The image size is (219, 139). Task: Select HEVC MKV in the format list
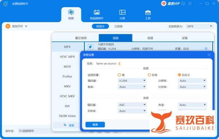click(67, 96)
